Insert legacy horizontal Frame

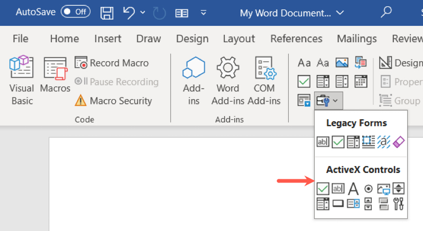[368, 142]
